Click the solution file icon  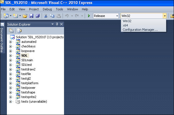[x=12, y=37]
